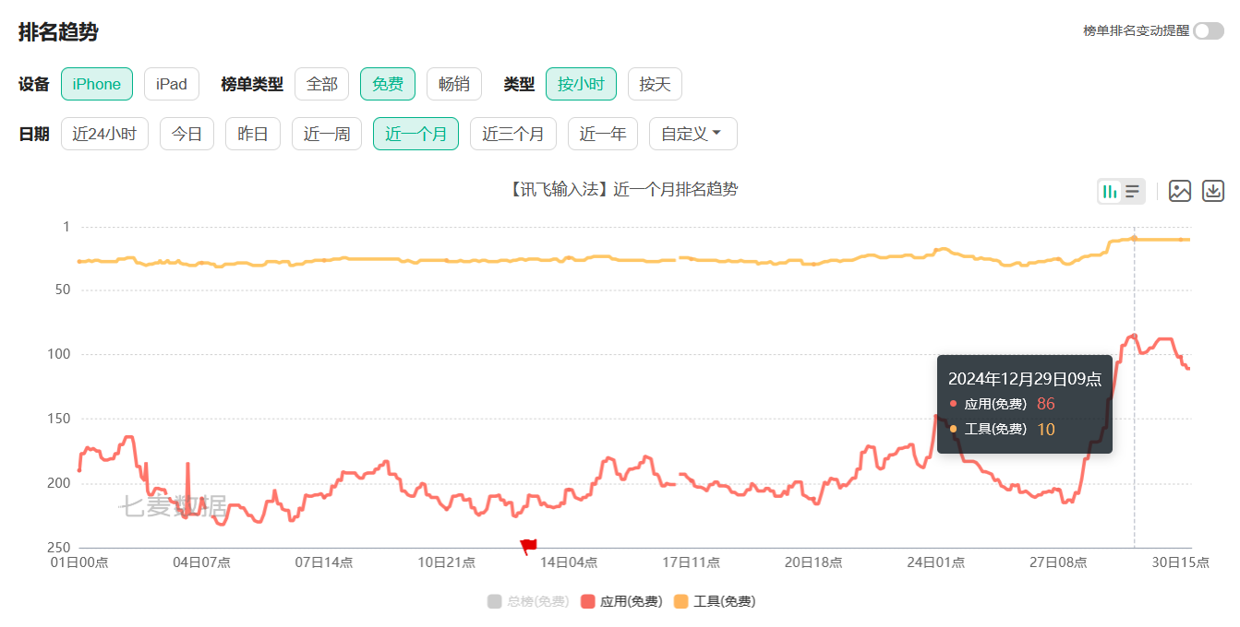Click x-axis label 24日01点

click(936, 562)
